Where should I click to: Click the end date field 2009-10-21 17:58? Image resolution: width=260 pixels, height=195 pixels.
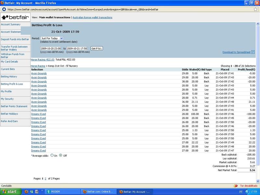point(77,48)
